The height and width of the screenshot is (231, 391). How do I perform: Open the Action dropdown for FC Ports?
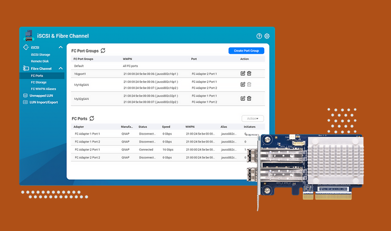point(253,119)
